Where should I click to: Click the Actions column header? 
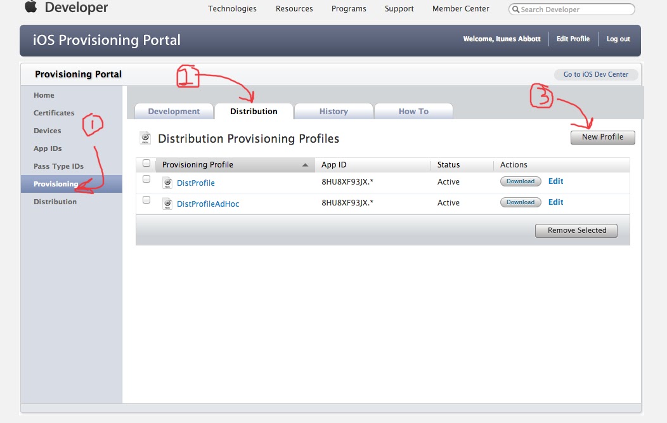click(x=514, y=165)
